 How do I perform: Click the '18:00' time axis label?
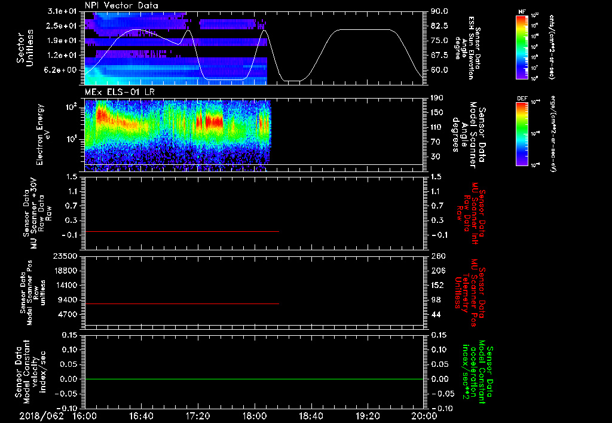(x=254, y=416)
